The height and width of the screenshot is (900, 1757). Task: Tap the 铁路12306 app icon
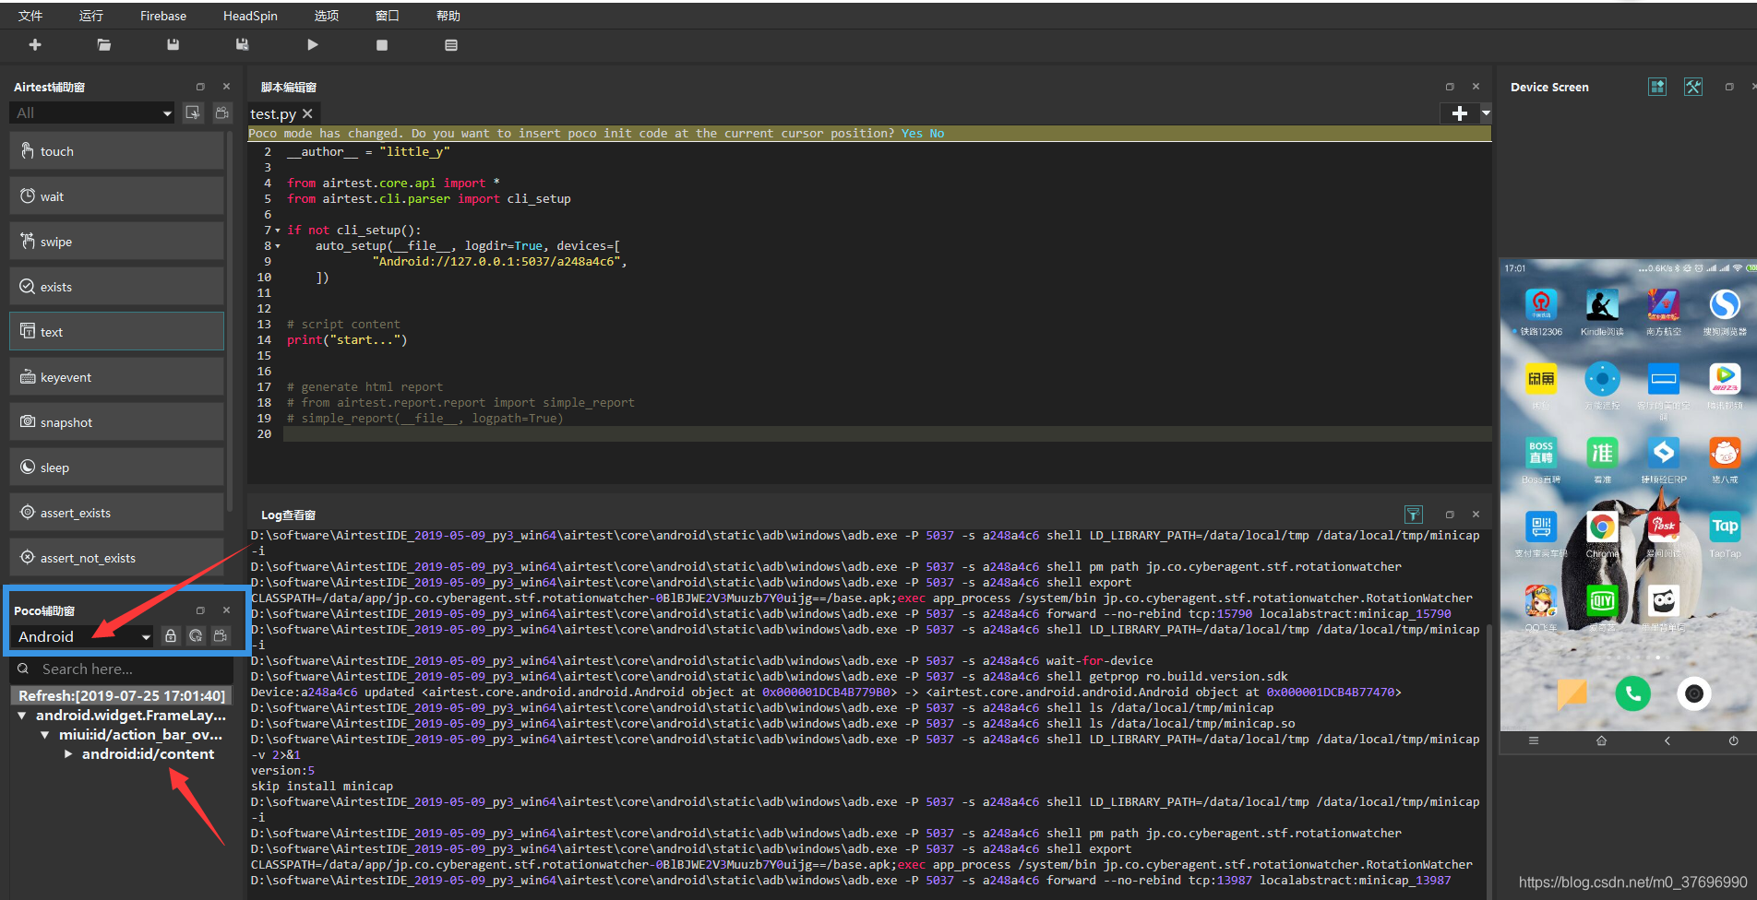[x=1541, y=304]
